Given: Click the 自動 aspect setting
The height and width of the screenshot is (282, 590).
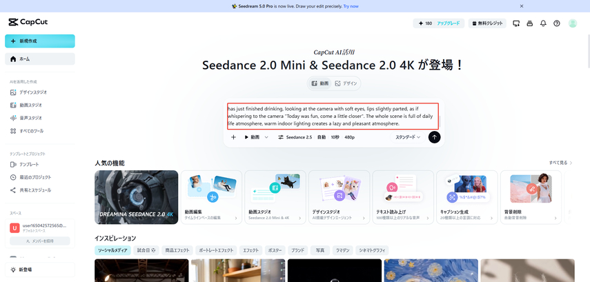Looking at the screenshot, I should [x=322, y=137].
